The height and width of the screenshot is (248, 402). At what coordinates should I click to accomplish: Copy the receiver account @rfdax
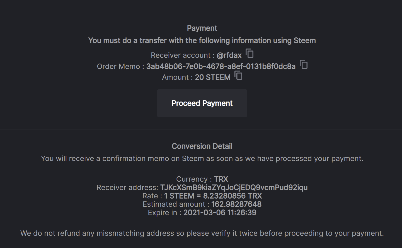point(250,53)
